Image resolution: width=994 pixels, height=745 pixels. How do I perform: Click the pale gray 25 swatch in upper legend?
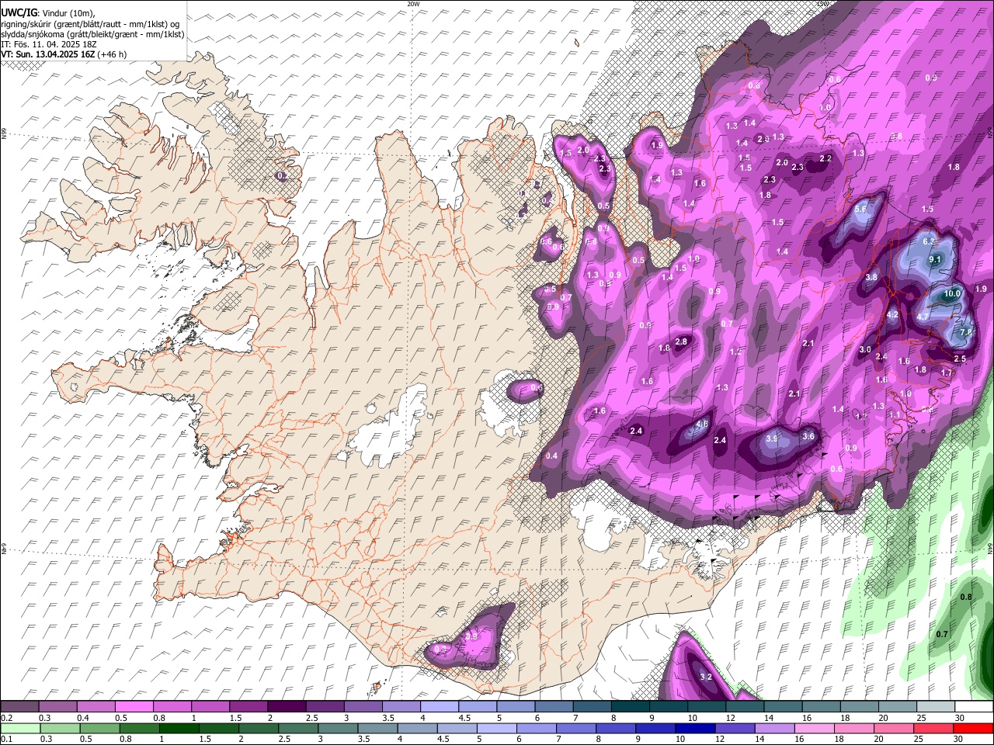click(x=936, y=707)
